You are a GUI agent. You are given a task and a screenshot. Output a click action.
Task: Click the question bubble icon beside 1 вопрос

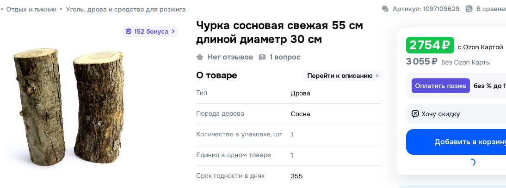(262, 57)
